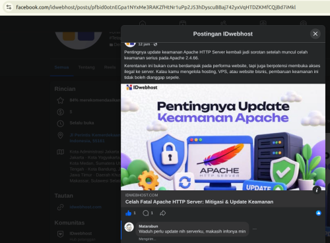Switch to the Reels tab
This screenshot has height=243, width=330.
coord(110,67)
